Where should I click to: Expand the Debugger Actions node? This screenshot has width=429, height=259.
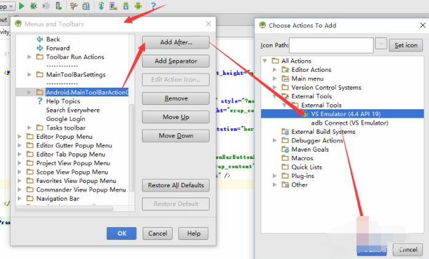275,141
